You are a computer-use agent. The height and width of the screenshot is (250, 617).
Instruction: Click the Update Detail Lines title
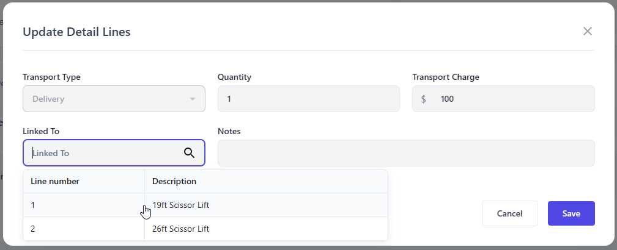click(x=76, y=32)
